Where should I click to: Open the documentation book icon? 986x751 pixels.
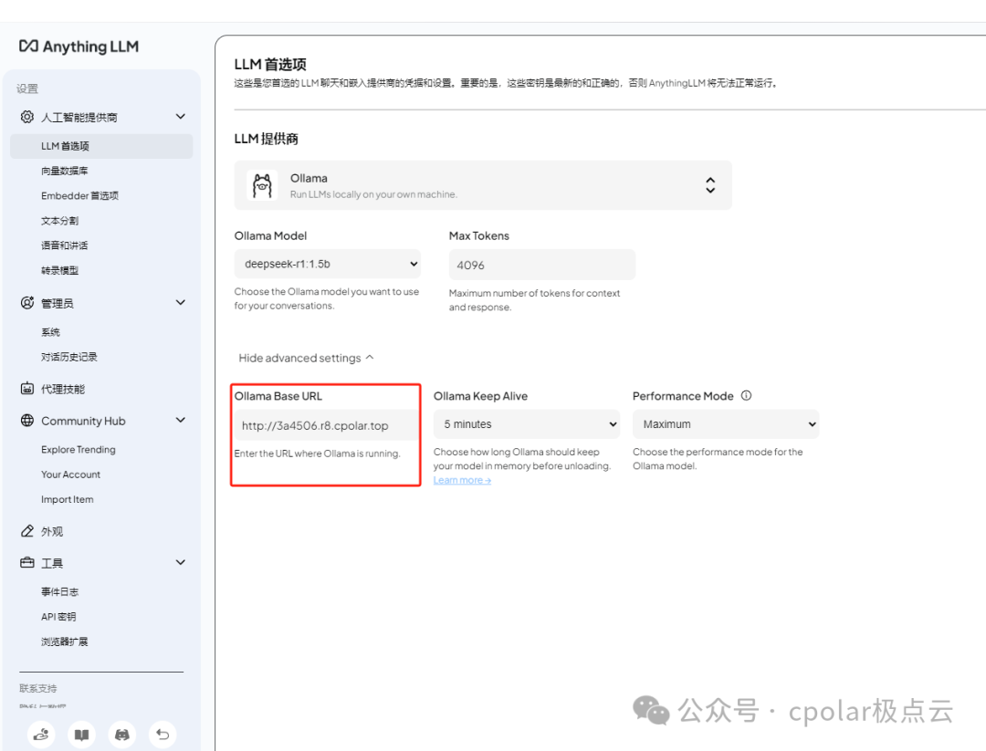point(82,734)
